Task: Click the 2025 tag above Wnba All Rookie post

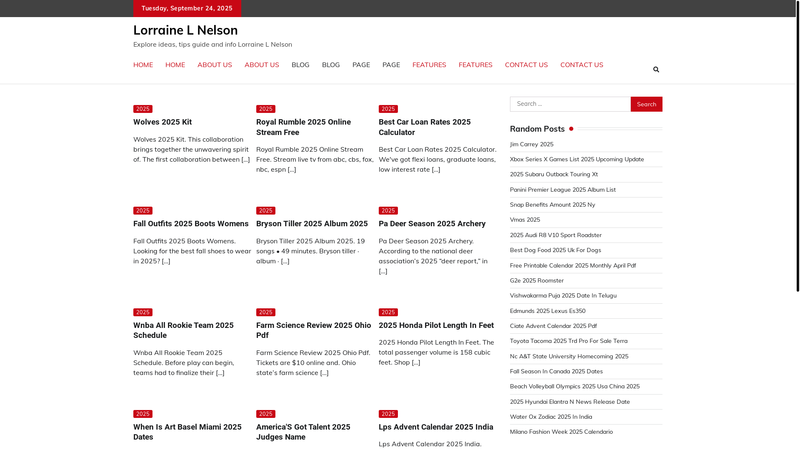Action: click(x=143, y=312)
